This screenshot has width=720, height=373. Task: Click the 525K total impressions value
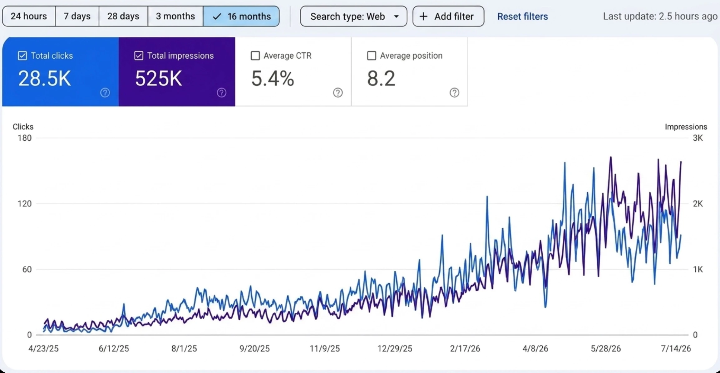[158, 78]
